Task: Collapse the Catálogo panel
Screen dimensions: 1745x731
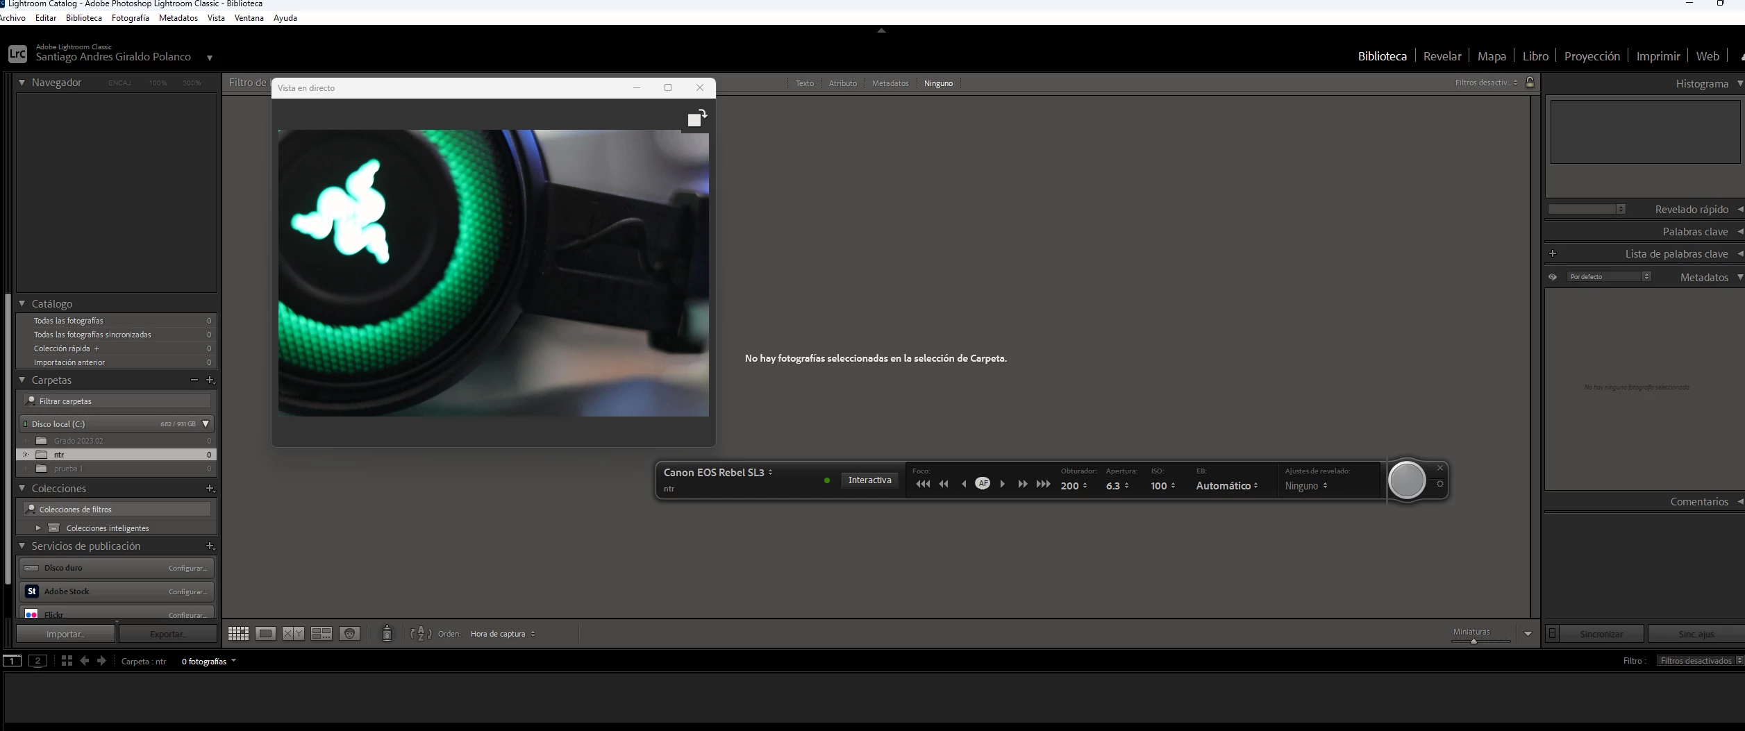Action: click(x=22, y=303)
